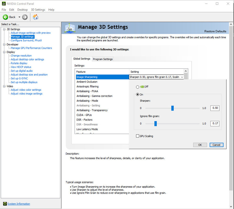
Task: Enable the GPU Scaling checkbox
Action: [138, 136]
